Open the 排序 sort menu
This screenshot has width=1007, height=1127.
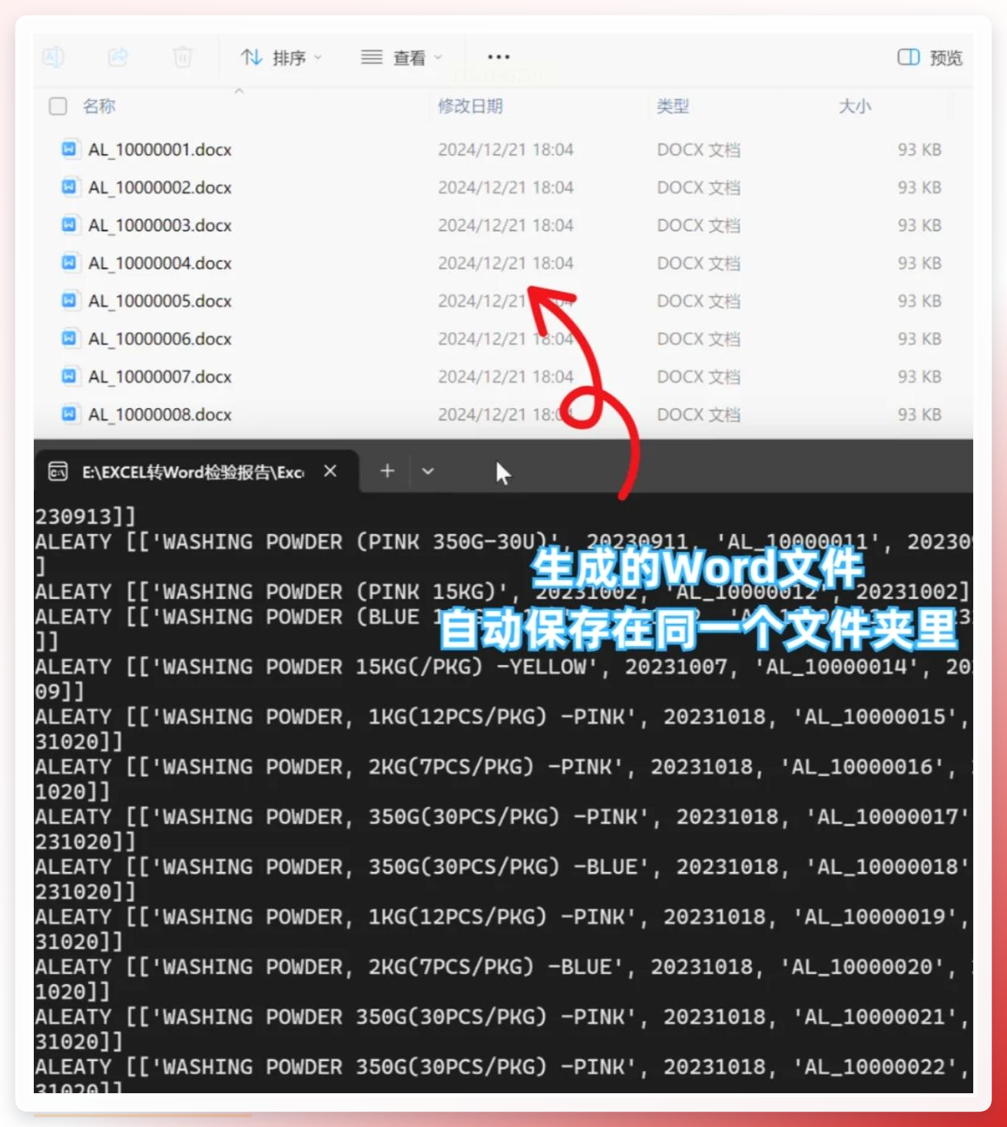click(281, 58)
